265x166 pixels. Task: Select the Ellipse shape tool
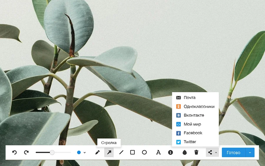coord(144,152)
